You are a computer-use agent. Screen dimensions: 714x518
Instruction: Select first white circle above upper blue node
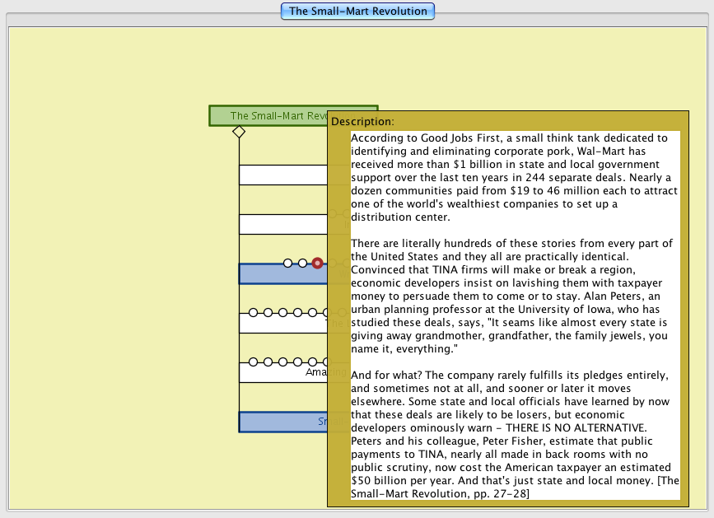pyautogui.click(x=287, y=263)
